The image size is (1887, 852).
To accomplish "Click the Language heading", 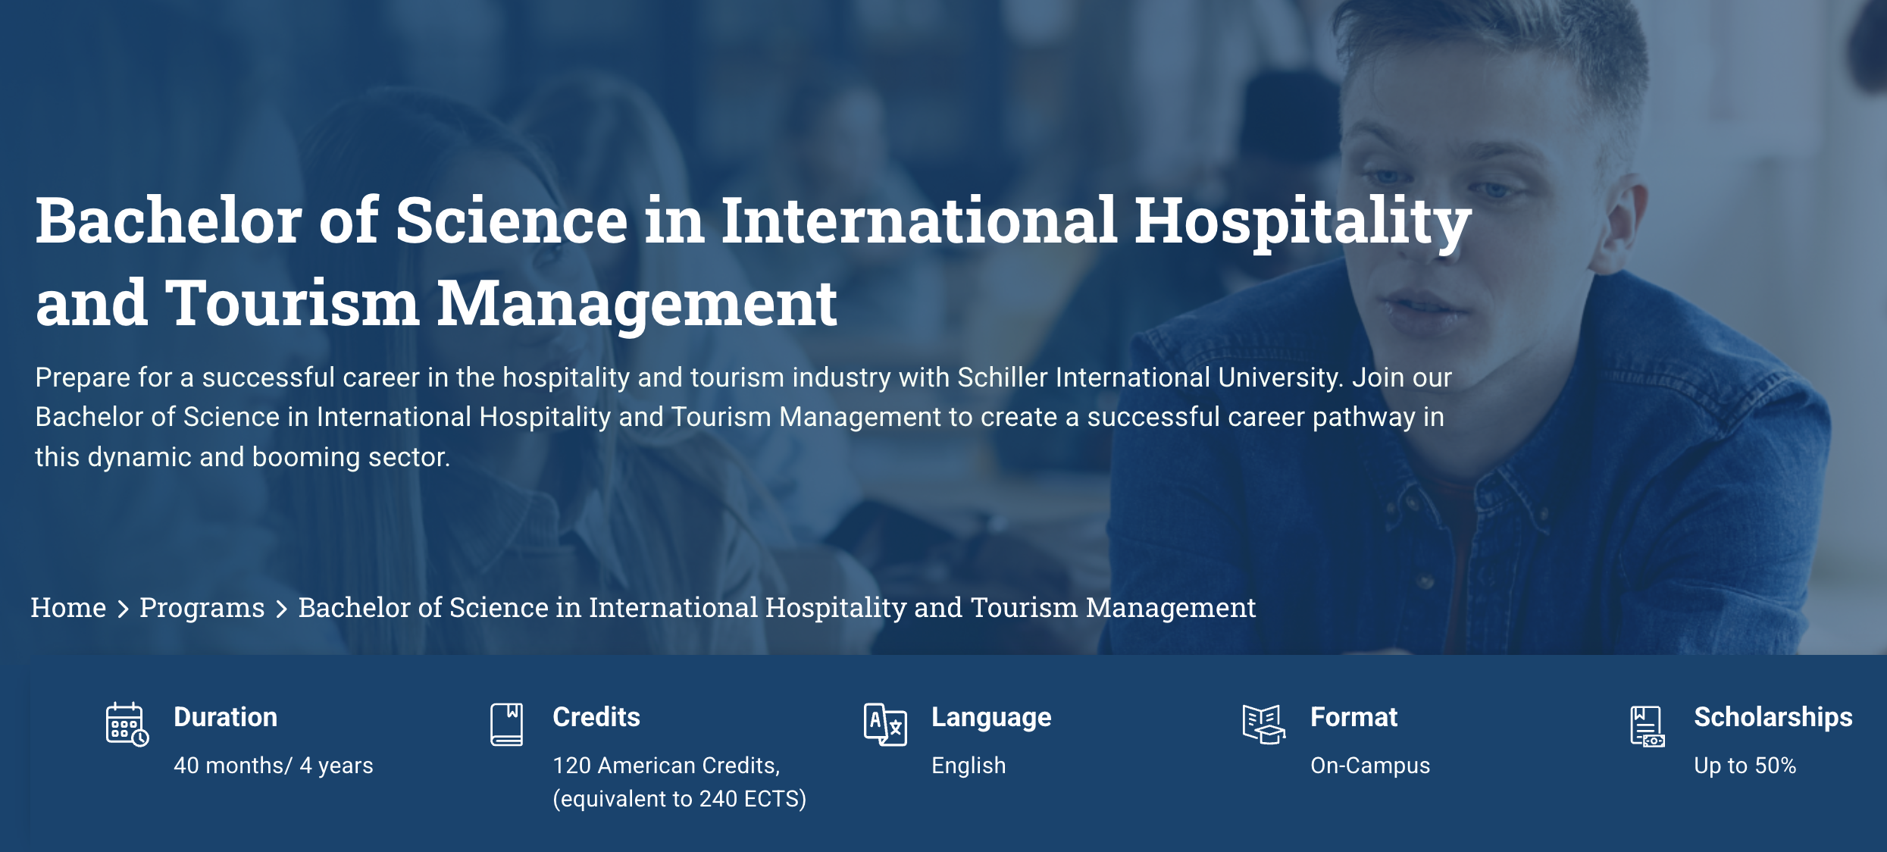I will (x=991, y=717).
